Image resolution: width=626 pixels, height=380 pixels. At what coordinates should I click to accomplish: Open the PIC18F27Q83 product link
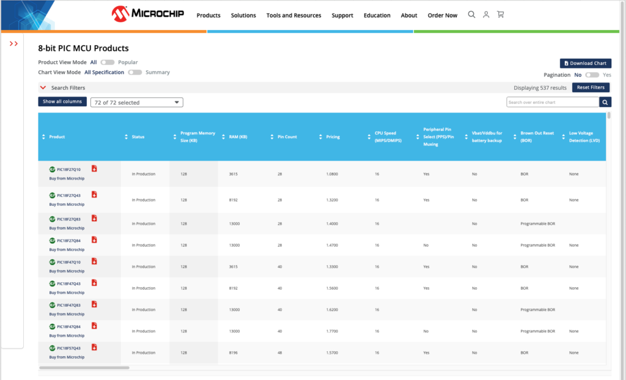[x=68, y=219]
